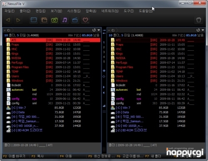Screen dimensions: 208x161
Task: Click the back navigation arrow icon
Action: coord(8,20)
